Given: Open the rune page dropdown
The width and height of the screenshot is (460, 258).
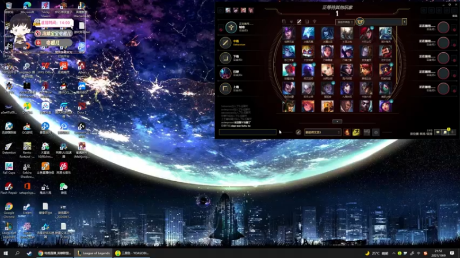Looking at the screenshot, I should click(323, 132).
